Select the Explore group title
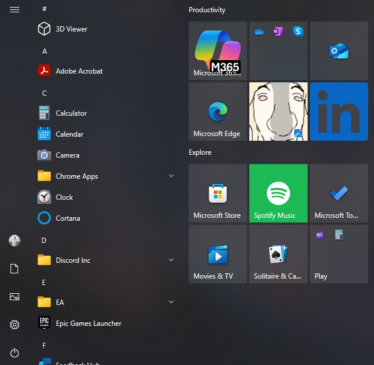The width and height of the screenshot is (374, 365). coord(200,152)
